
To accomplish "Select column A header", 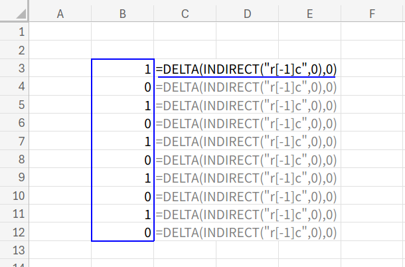I will coord(60,12).
